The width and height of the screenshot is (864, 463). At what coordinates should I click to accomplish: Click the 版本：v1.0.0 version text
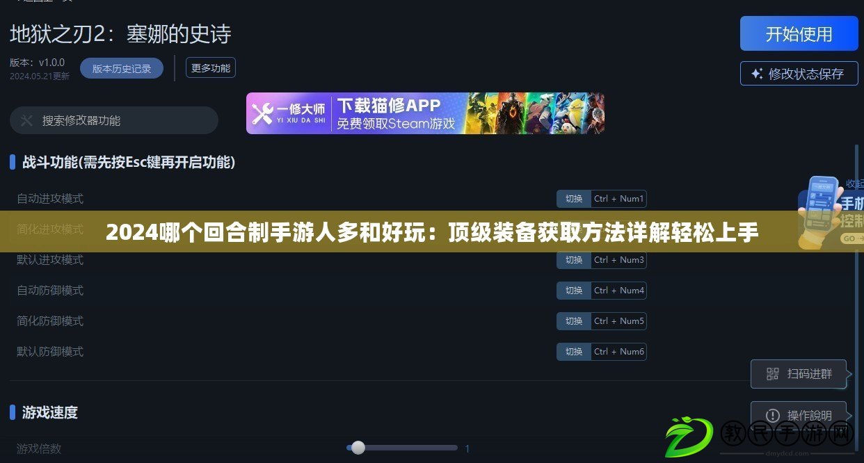pyautogui.click(x=38, y=63)
